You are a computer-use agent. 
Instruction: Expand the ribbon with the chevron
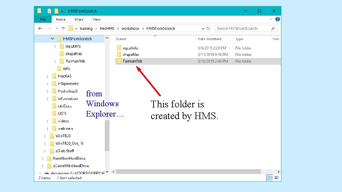[271, 19]
